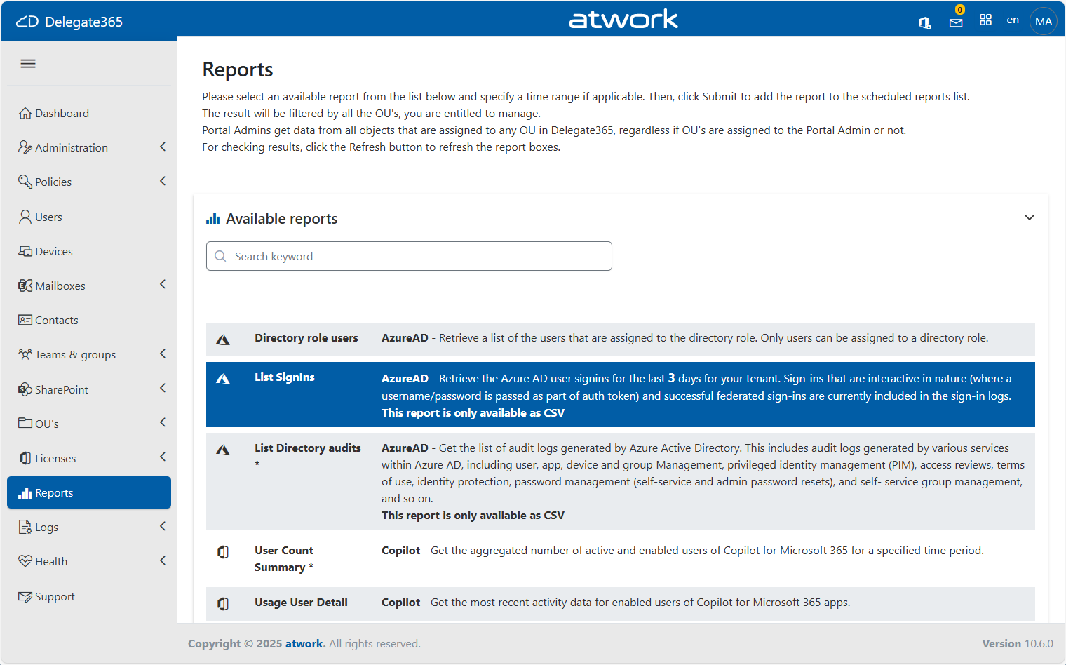Go to Dashboard in the sidebar
This screenshot has height=665, width=1066.
point(62,114)
